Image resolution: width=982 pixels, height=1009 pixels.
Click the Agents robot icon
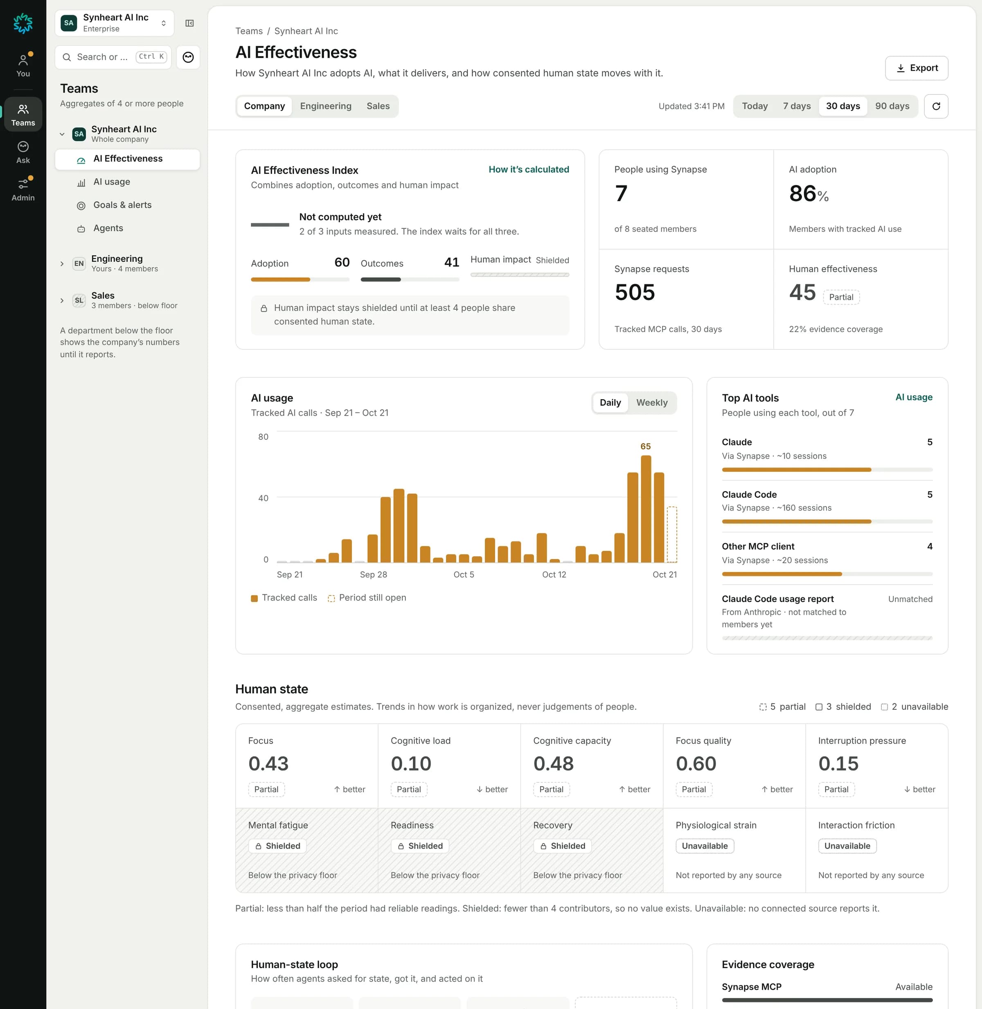coord(81,229)
